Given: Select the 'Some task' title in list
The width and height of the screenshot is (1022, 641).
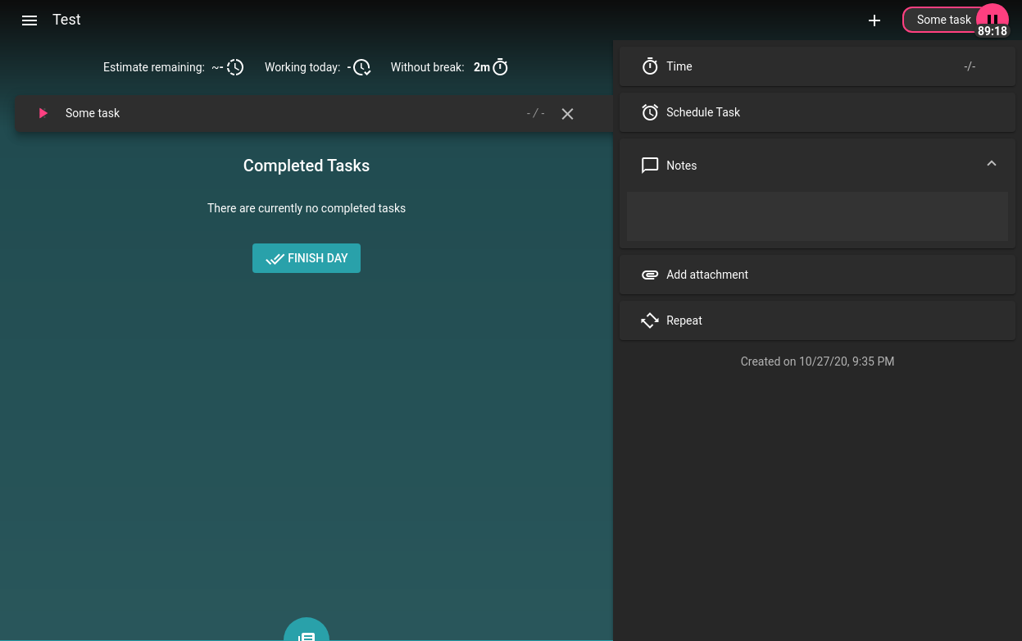Looking at the screenshot, I should tap(93, 113).
